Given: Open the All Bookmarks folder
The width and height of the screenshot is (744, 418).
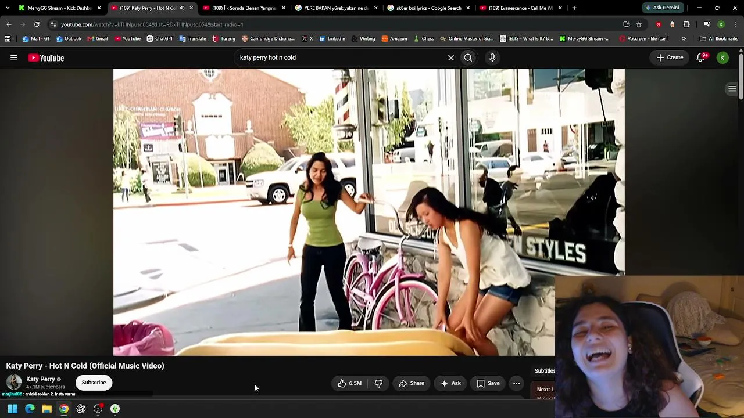Looking at the screenshot, I should tap(719, 39).
